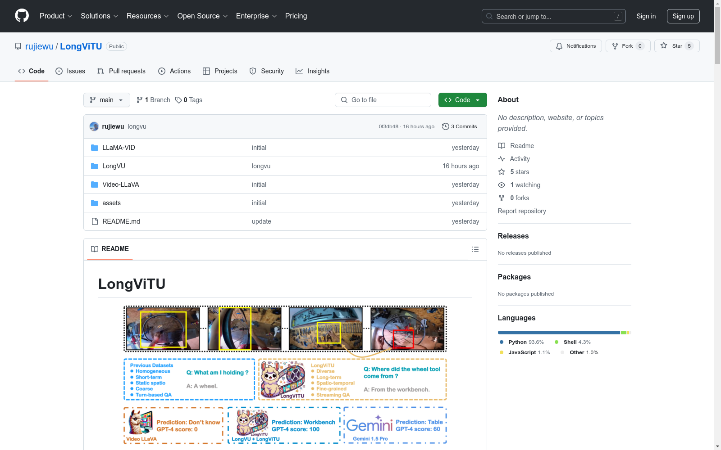Image resolution: width=721 pixels, height=450 pixels.
Task: Open the Product menu
Action: [56, 16]
